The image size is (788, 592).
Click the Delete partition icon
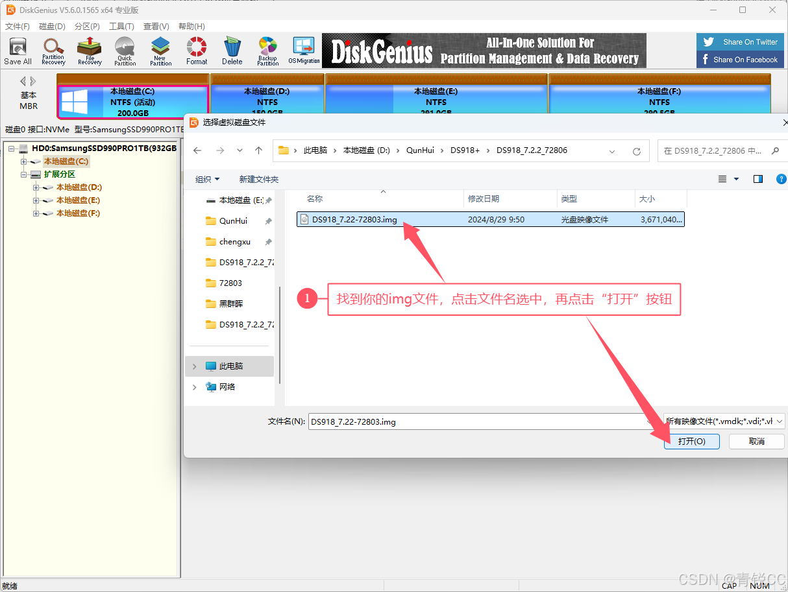(x=232, y=51)
